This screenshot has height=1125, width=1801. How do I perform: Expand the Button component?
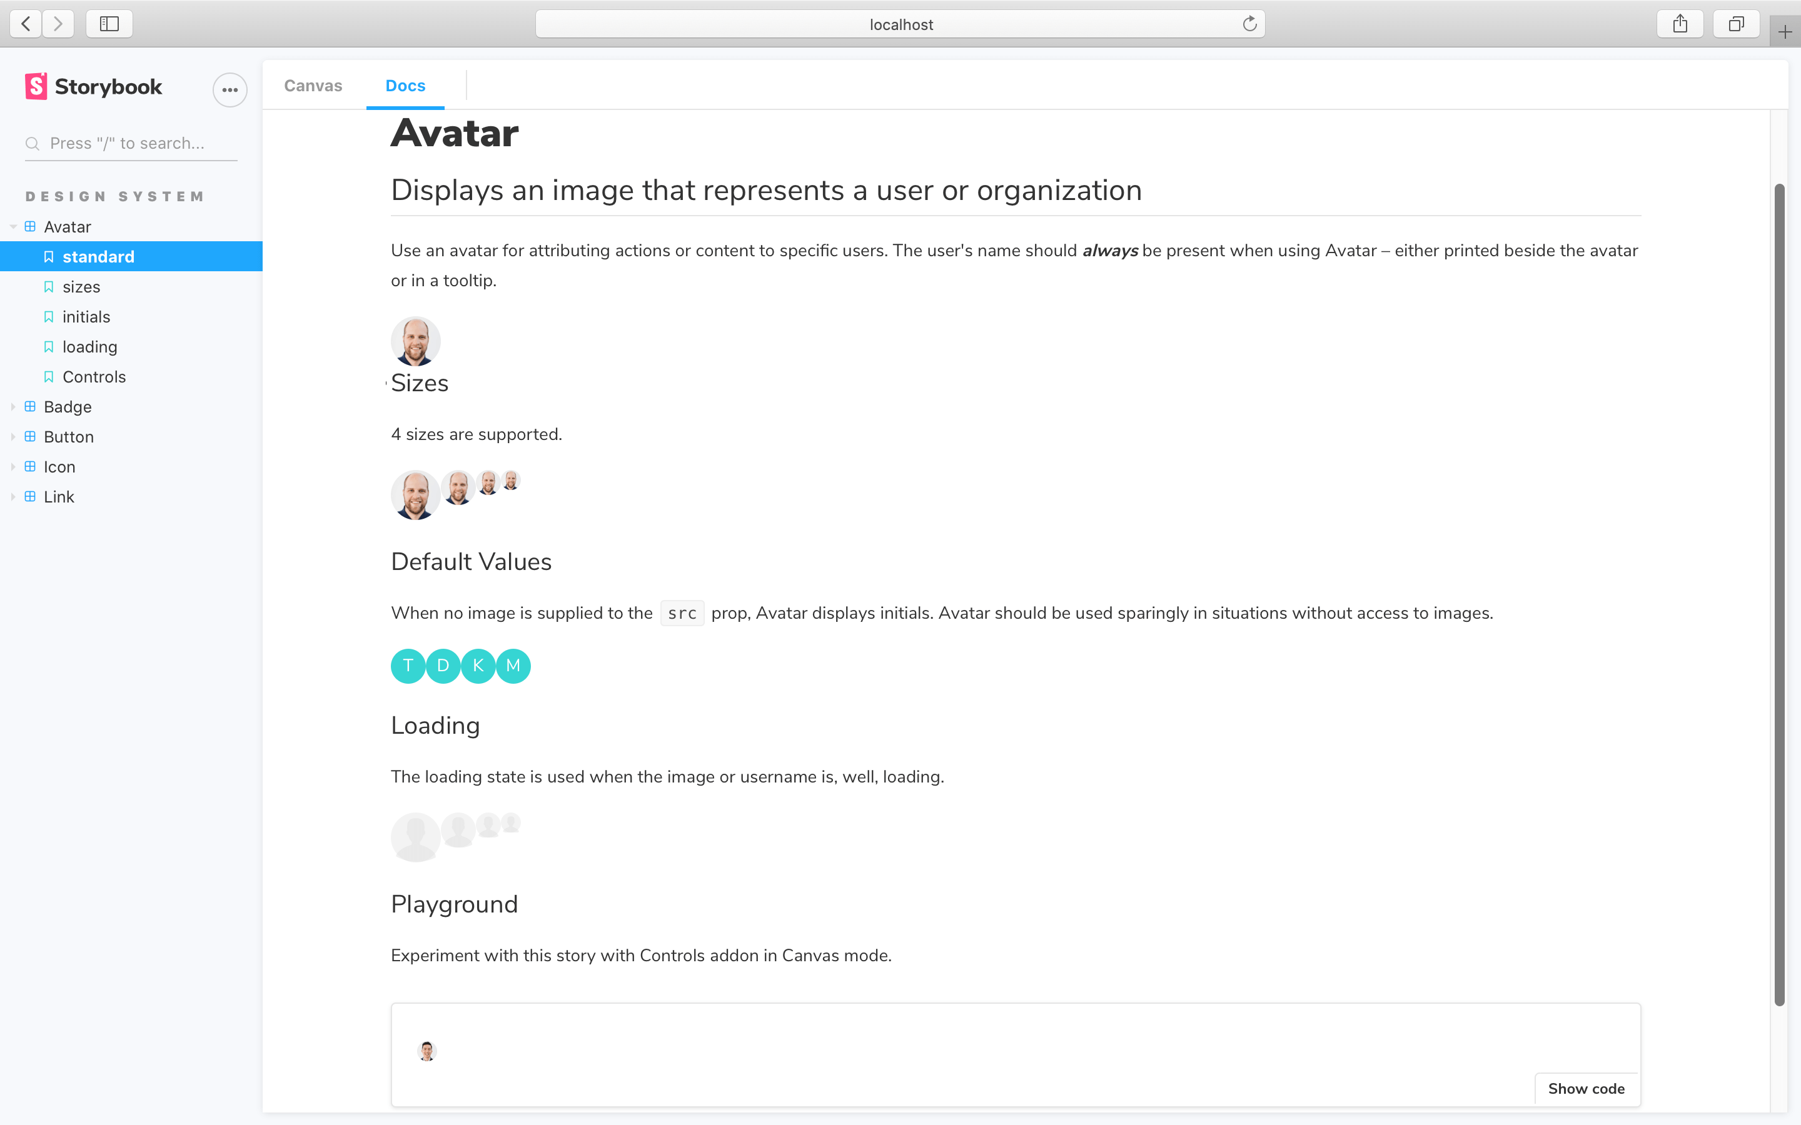(x=13, y=437)
